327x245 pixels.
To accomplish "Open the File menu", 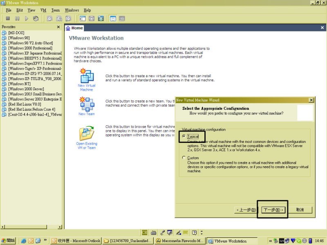I will [x=9, y=10].
